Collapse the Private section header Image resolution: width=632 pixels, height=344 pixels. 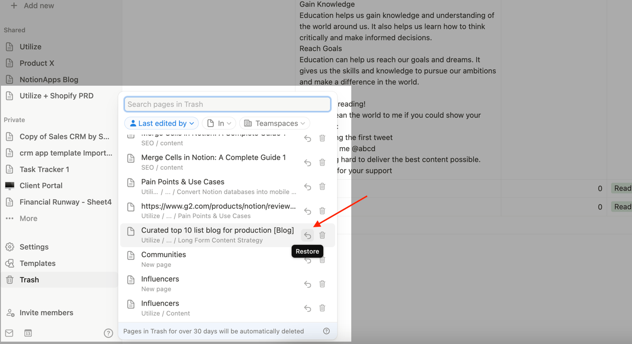(14, 120)
